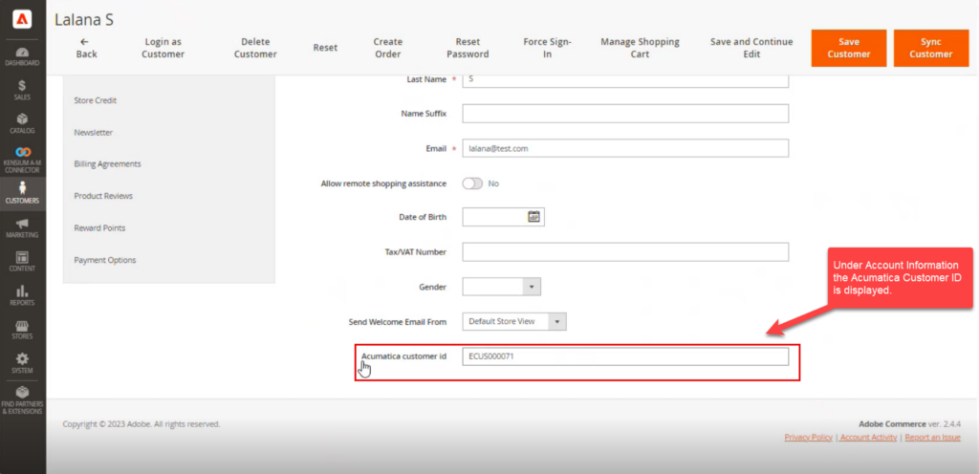Open the Marketing sidebar menu
The width and height of the screenshot is (979, 474).
click(x=23, y=227)
